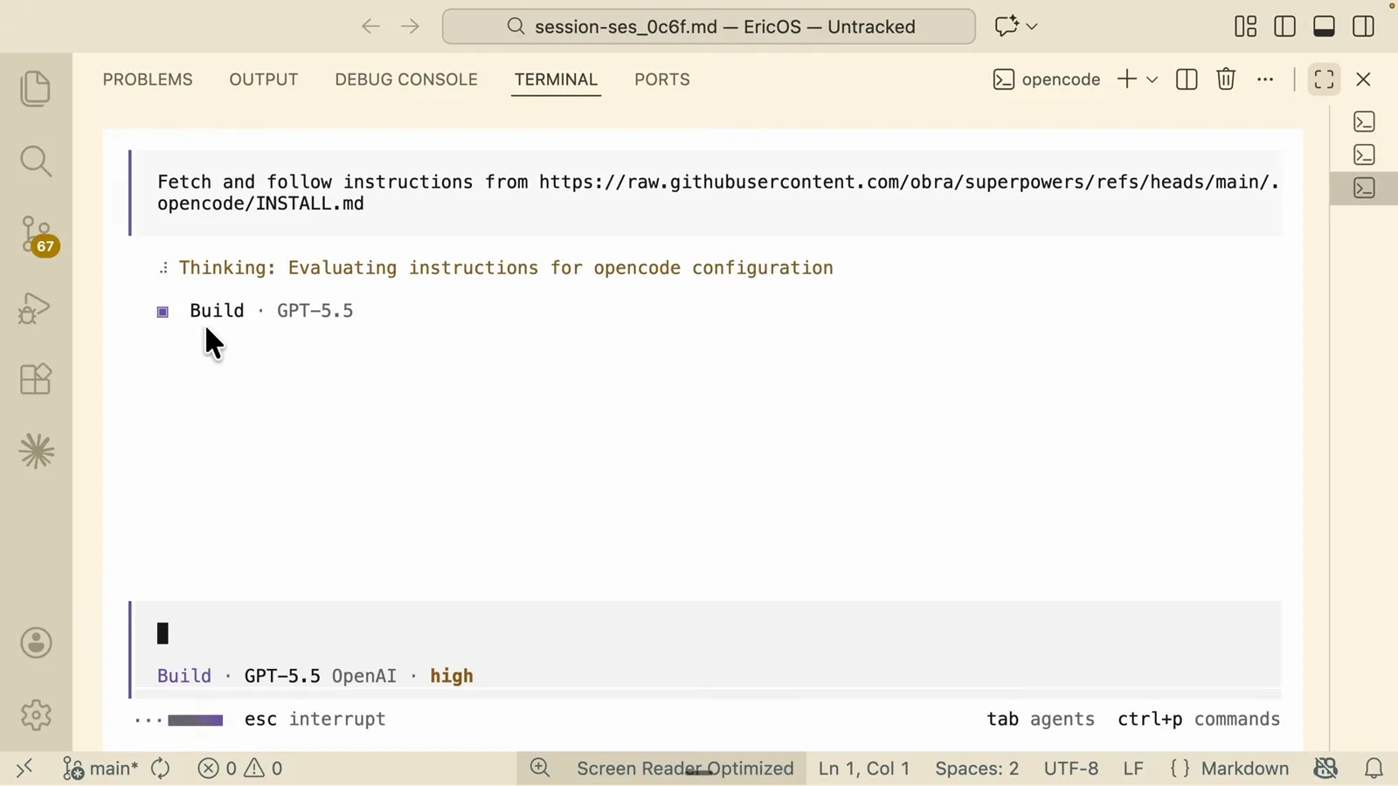Select the TERMINAL tab
1398x786 pixels.
pos(556,79)
